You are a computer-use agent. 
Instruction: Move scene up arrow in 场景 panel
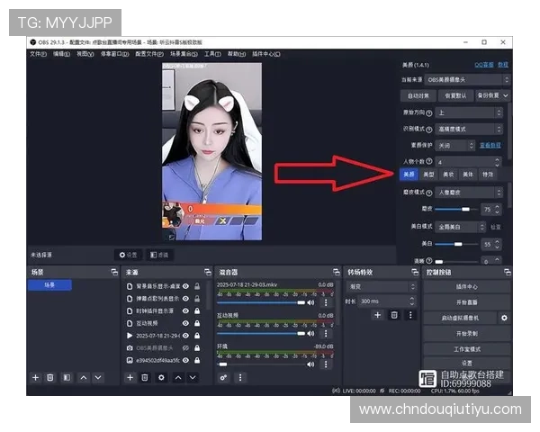click(x=84, y=378)
